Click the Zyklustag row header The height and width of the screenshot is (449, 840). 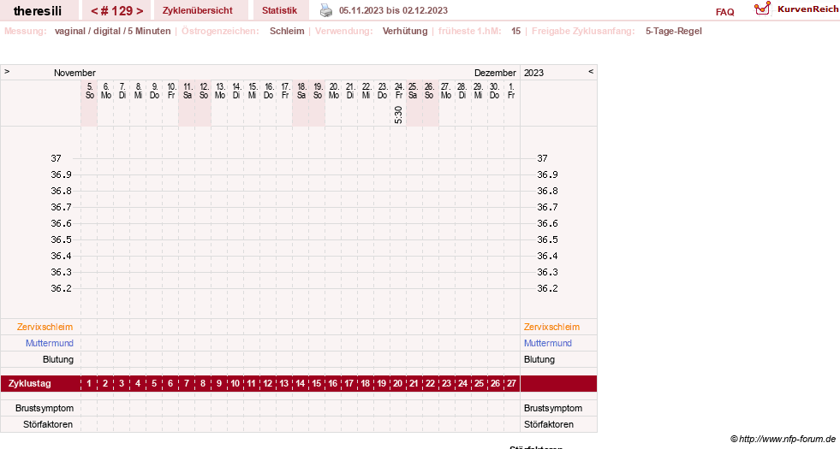29,384
